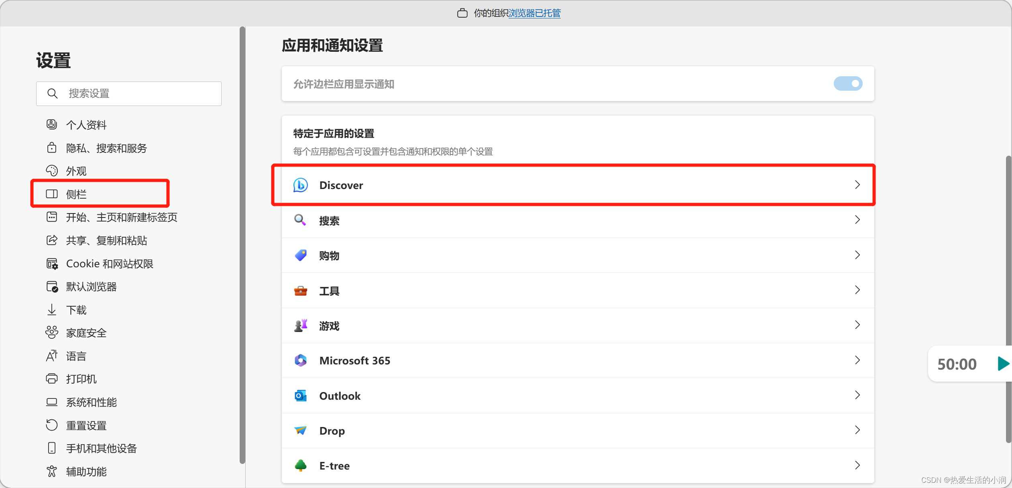Click the 侧栏 sidebar panel icon
Image resolution: width=1012 pixels, height=488 pixels.
tap(52, 194)
